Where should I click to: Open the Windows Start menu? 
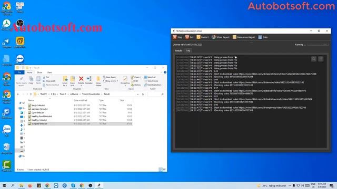4,185
